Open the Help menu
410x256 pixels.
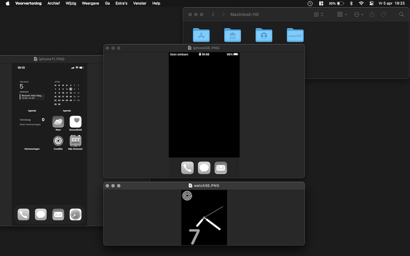[156, 3]
